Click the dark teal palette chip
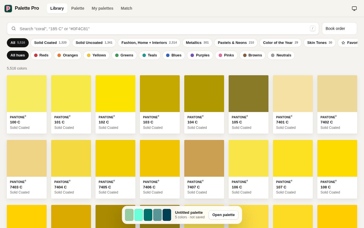This screenshot has height=228, width=364. (x=148, y=215)
